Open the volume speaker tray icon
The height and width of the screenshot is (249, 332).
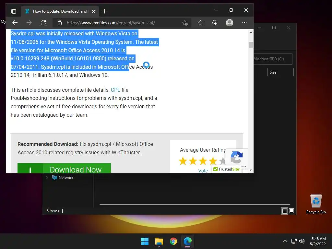(302, 241)
